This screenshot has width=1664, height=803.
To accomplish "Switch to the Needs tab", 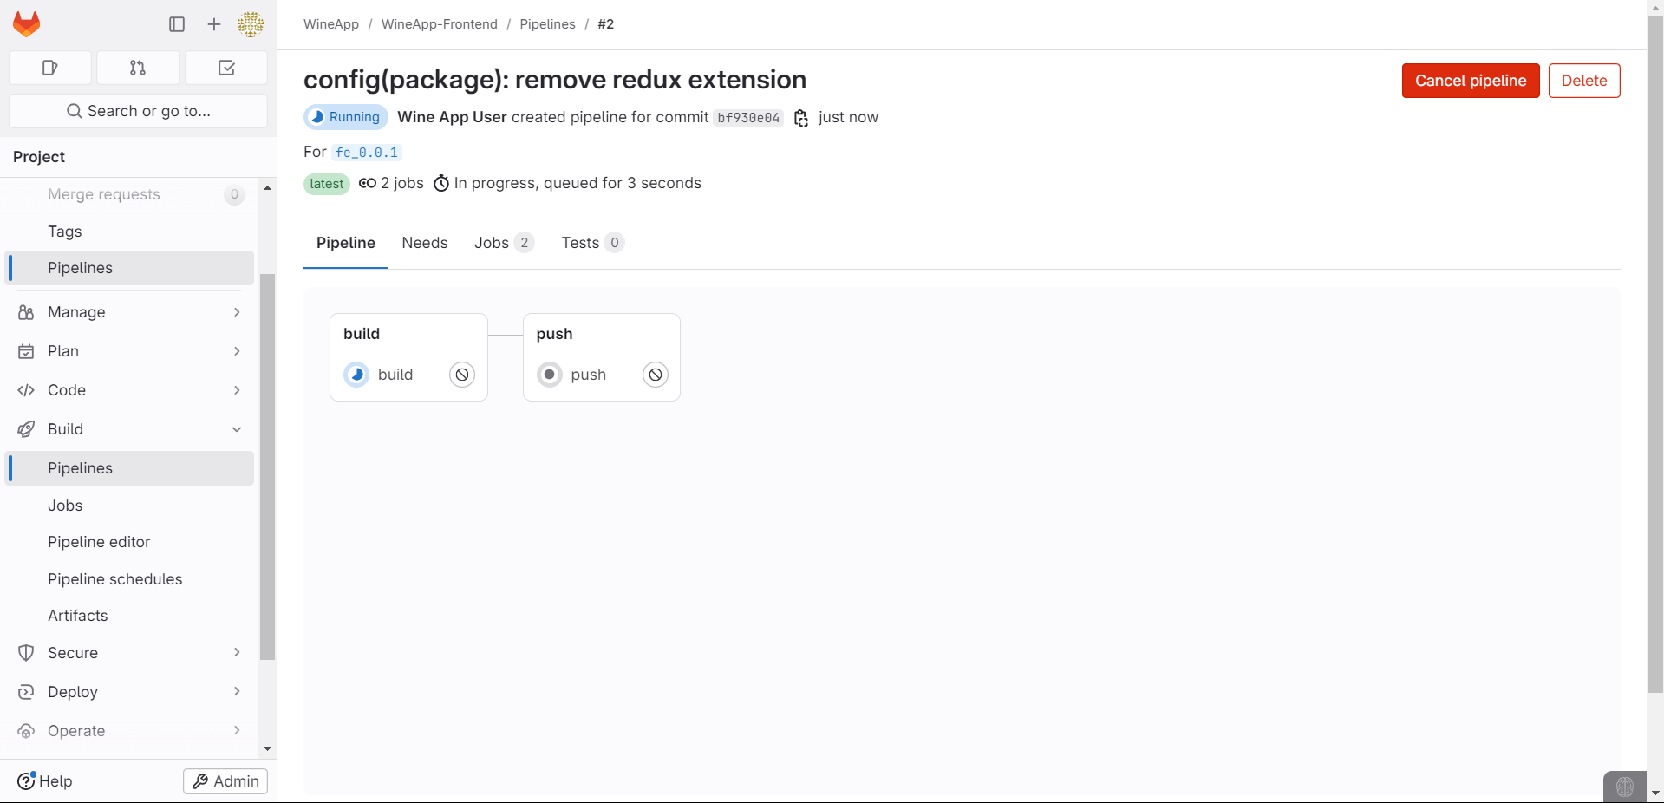I will click(425, 243).
